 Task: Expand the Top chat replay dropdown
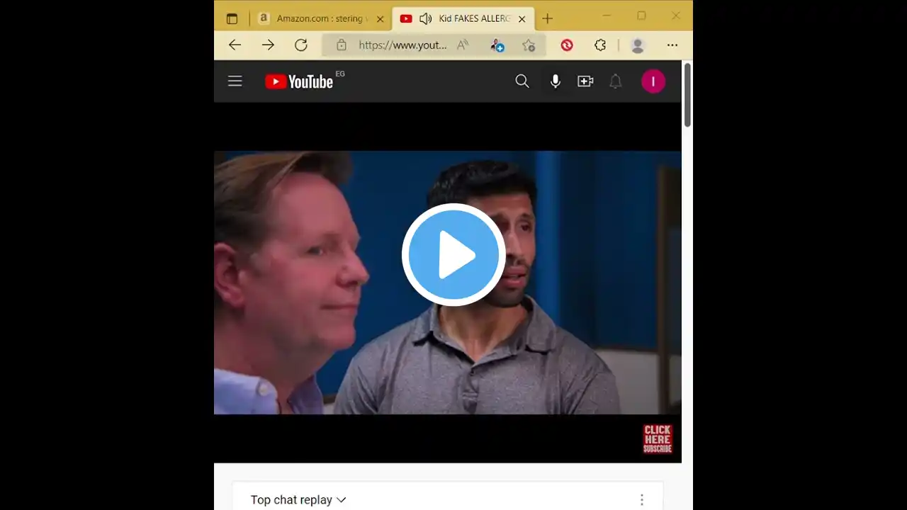click(x=298, y=500)
